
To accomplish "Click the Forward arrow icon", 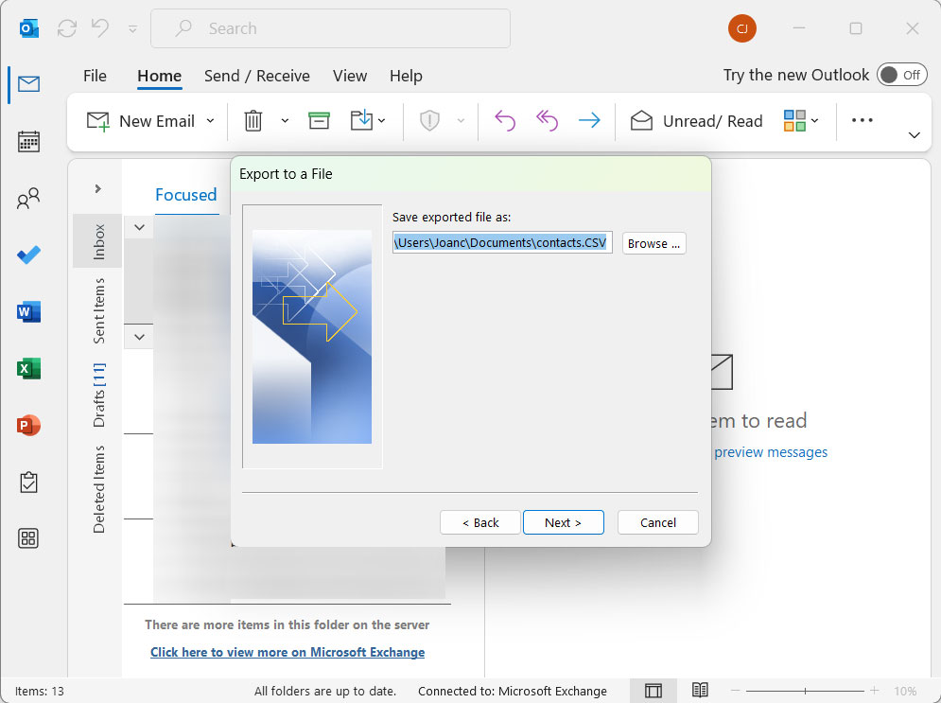I will [589, 121].
